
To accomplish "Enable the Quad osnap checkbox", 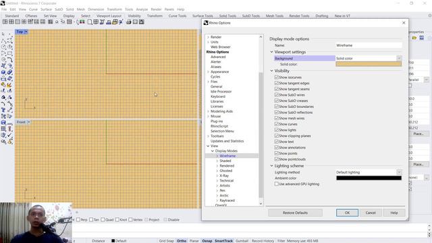I will [x=103, y=219].
